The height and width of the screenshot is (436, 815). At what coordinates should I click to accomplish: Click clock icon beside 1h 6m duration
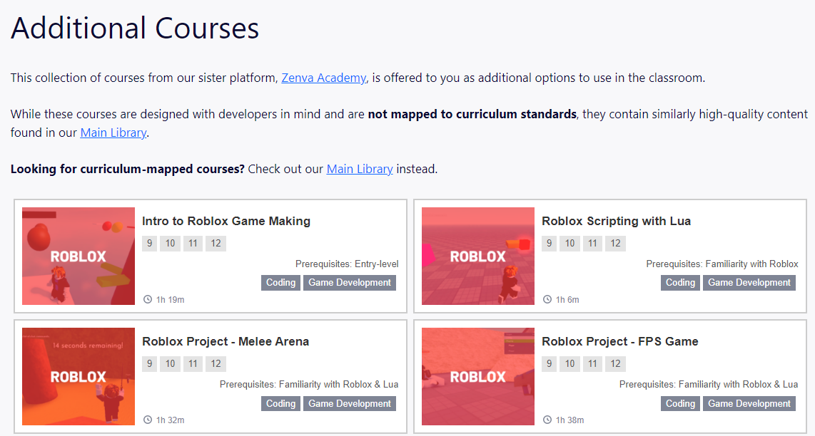[x=547, y=299]
